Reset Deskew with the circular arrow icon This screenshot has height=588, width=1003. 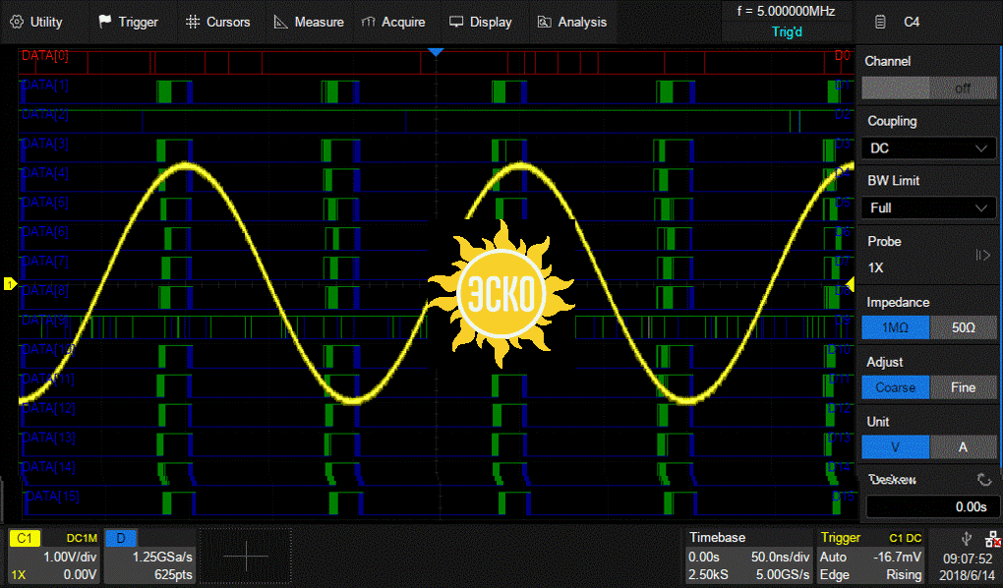coord(984,480)
